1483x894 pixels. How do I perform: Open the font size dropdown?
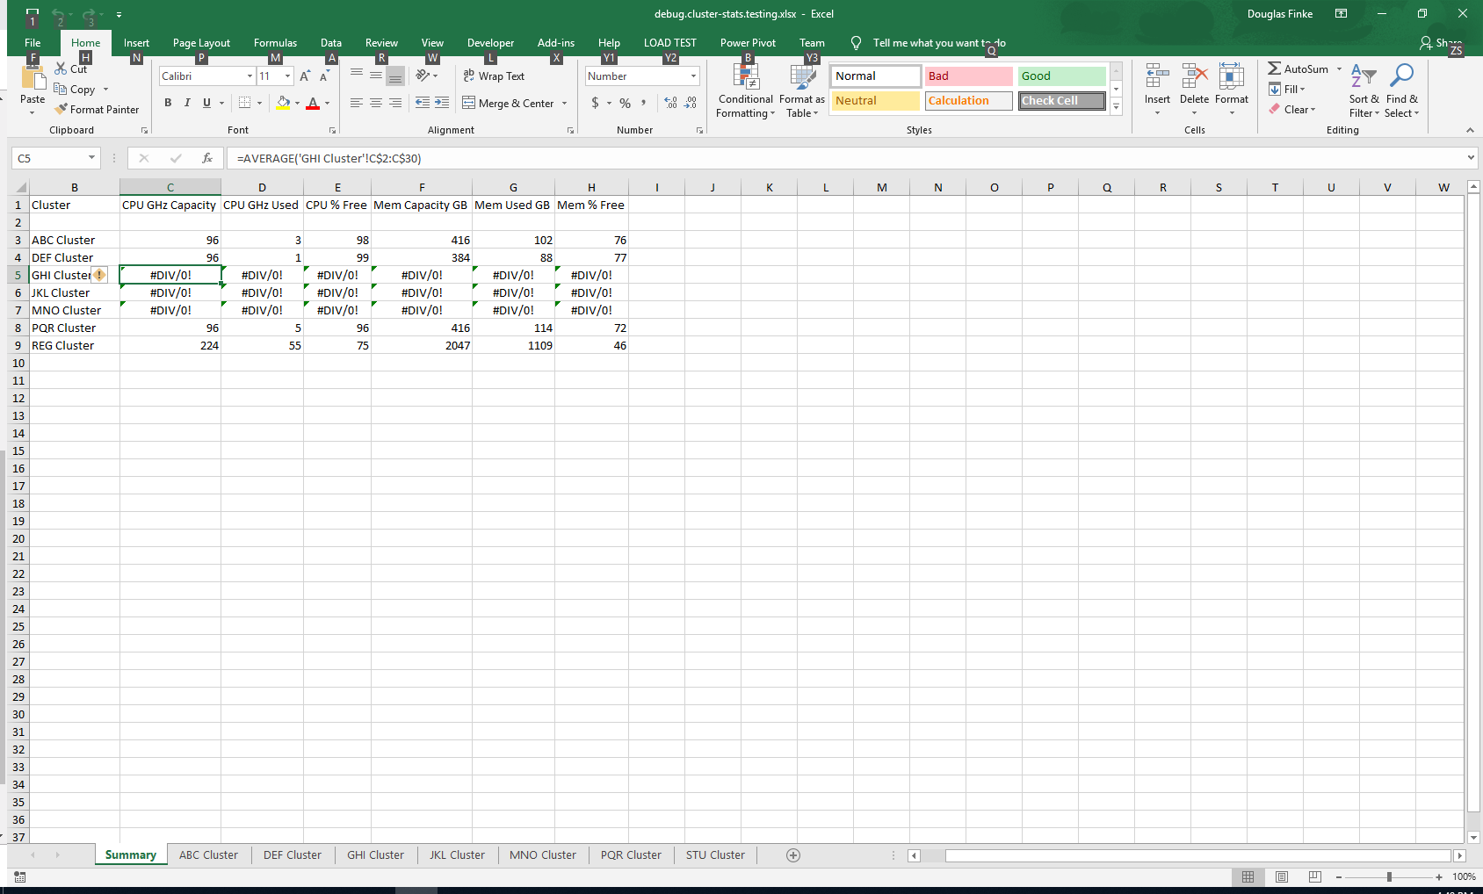pos(286,76)
